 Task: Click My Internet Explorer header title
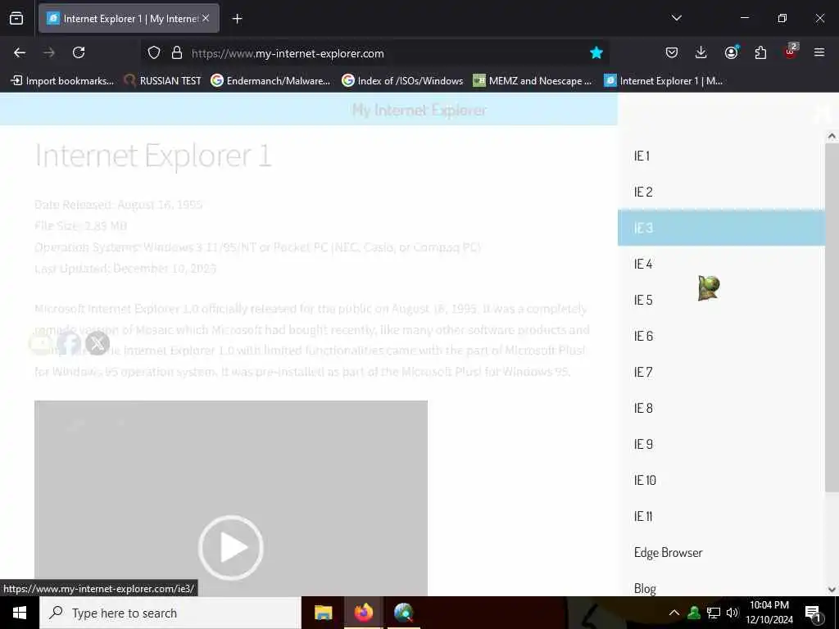coord(419,111)
